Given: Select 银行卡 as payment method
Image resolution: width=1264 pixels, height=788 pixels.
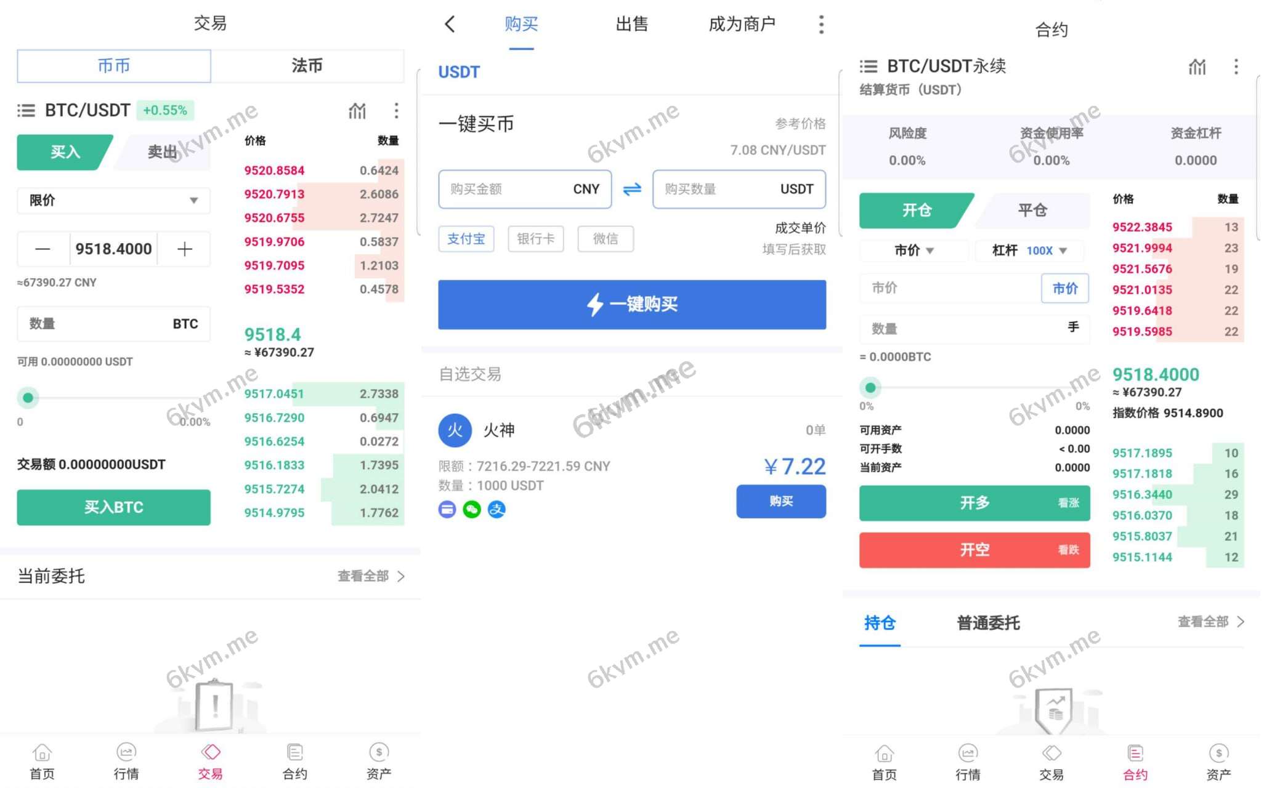Looking at the screenshot, I should pos(535,239).
